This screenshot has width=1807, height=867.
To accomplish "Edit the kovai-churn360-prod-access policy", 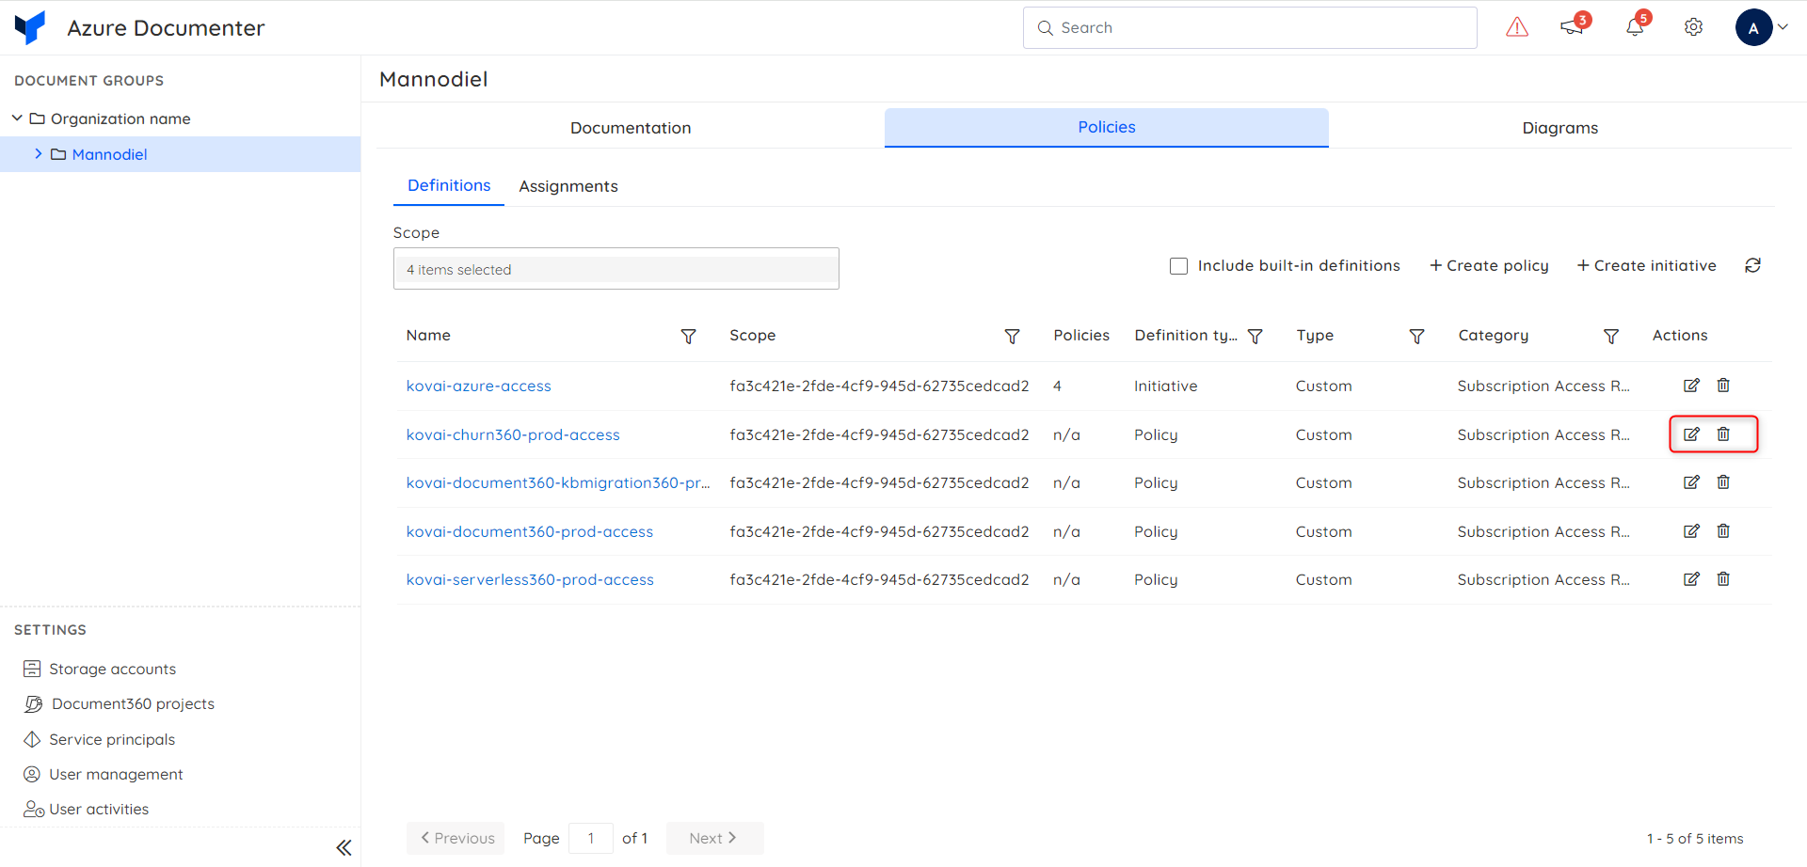I will (x=1691, y=433).
